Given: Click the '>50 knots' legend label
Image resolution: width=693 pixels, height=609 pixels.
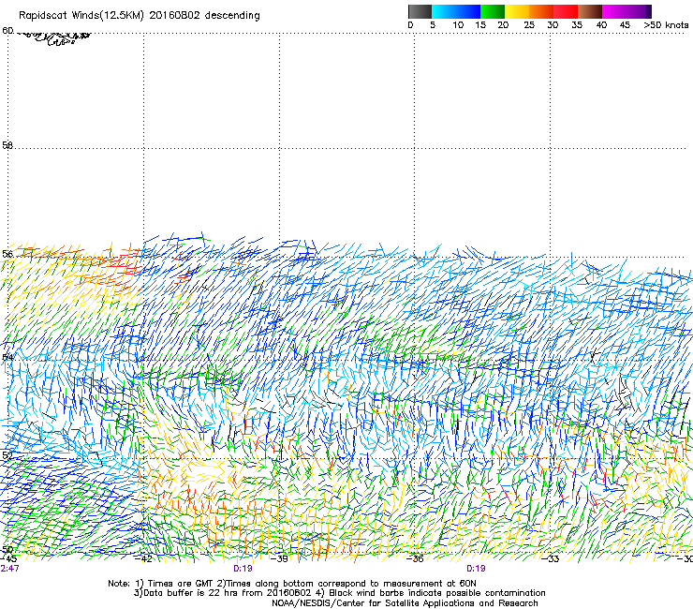Looking at the screenshot, I should pyautogui.click(x=666, y=24).
